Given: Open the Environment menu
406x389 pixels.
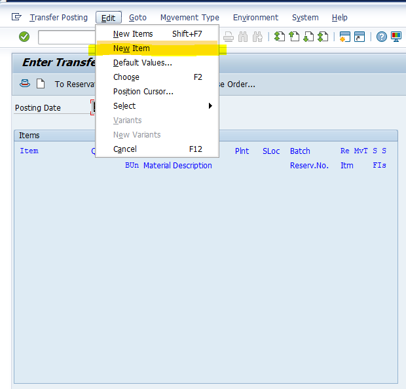Looking at the screenshot, I should point(255,18).
